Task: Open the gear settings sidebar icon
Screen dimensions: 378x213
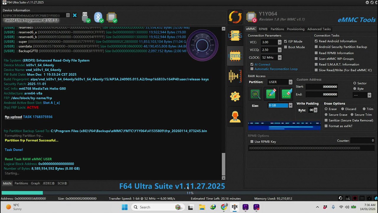Action: tap(235, 96)
